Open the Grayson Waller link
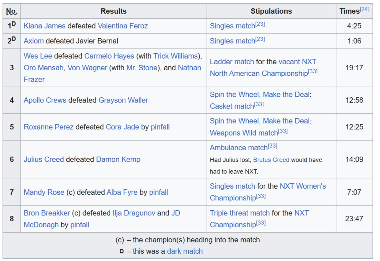 (x=123, y=100)
